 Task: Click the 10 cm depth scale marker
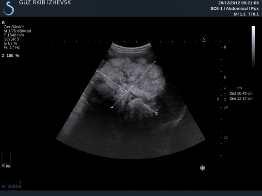tap(226, 107)
